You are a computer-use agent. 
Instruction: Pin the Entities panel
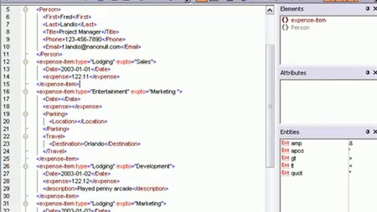[x=368, y=131]
